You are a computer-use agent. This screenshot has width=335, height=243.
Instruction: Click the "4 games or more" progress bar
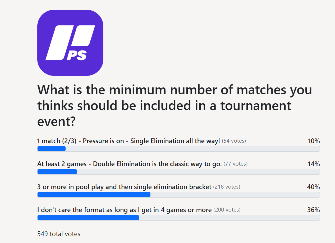click(178, 218)
